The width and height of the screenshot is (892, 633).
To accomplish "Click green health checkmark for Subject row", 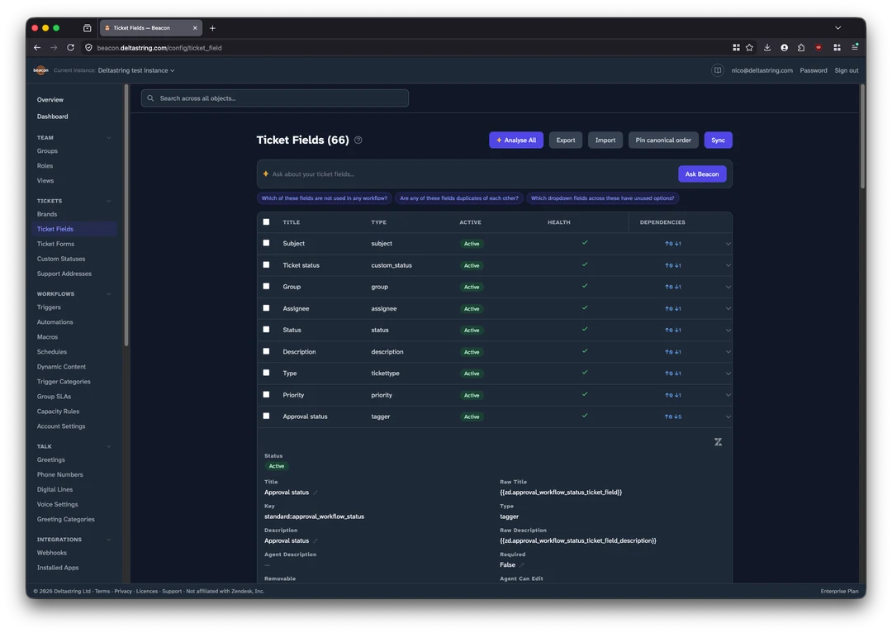I will [x=585, y=243].
